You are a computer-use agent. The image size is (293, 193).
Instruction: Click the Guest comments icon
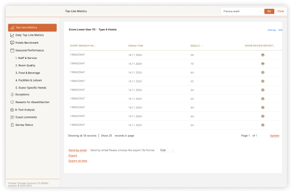pos(12,117)
